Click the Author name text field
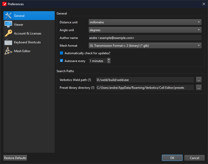 tap(145, 38)
